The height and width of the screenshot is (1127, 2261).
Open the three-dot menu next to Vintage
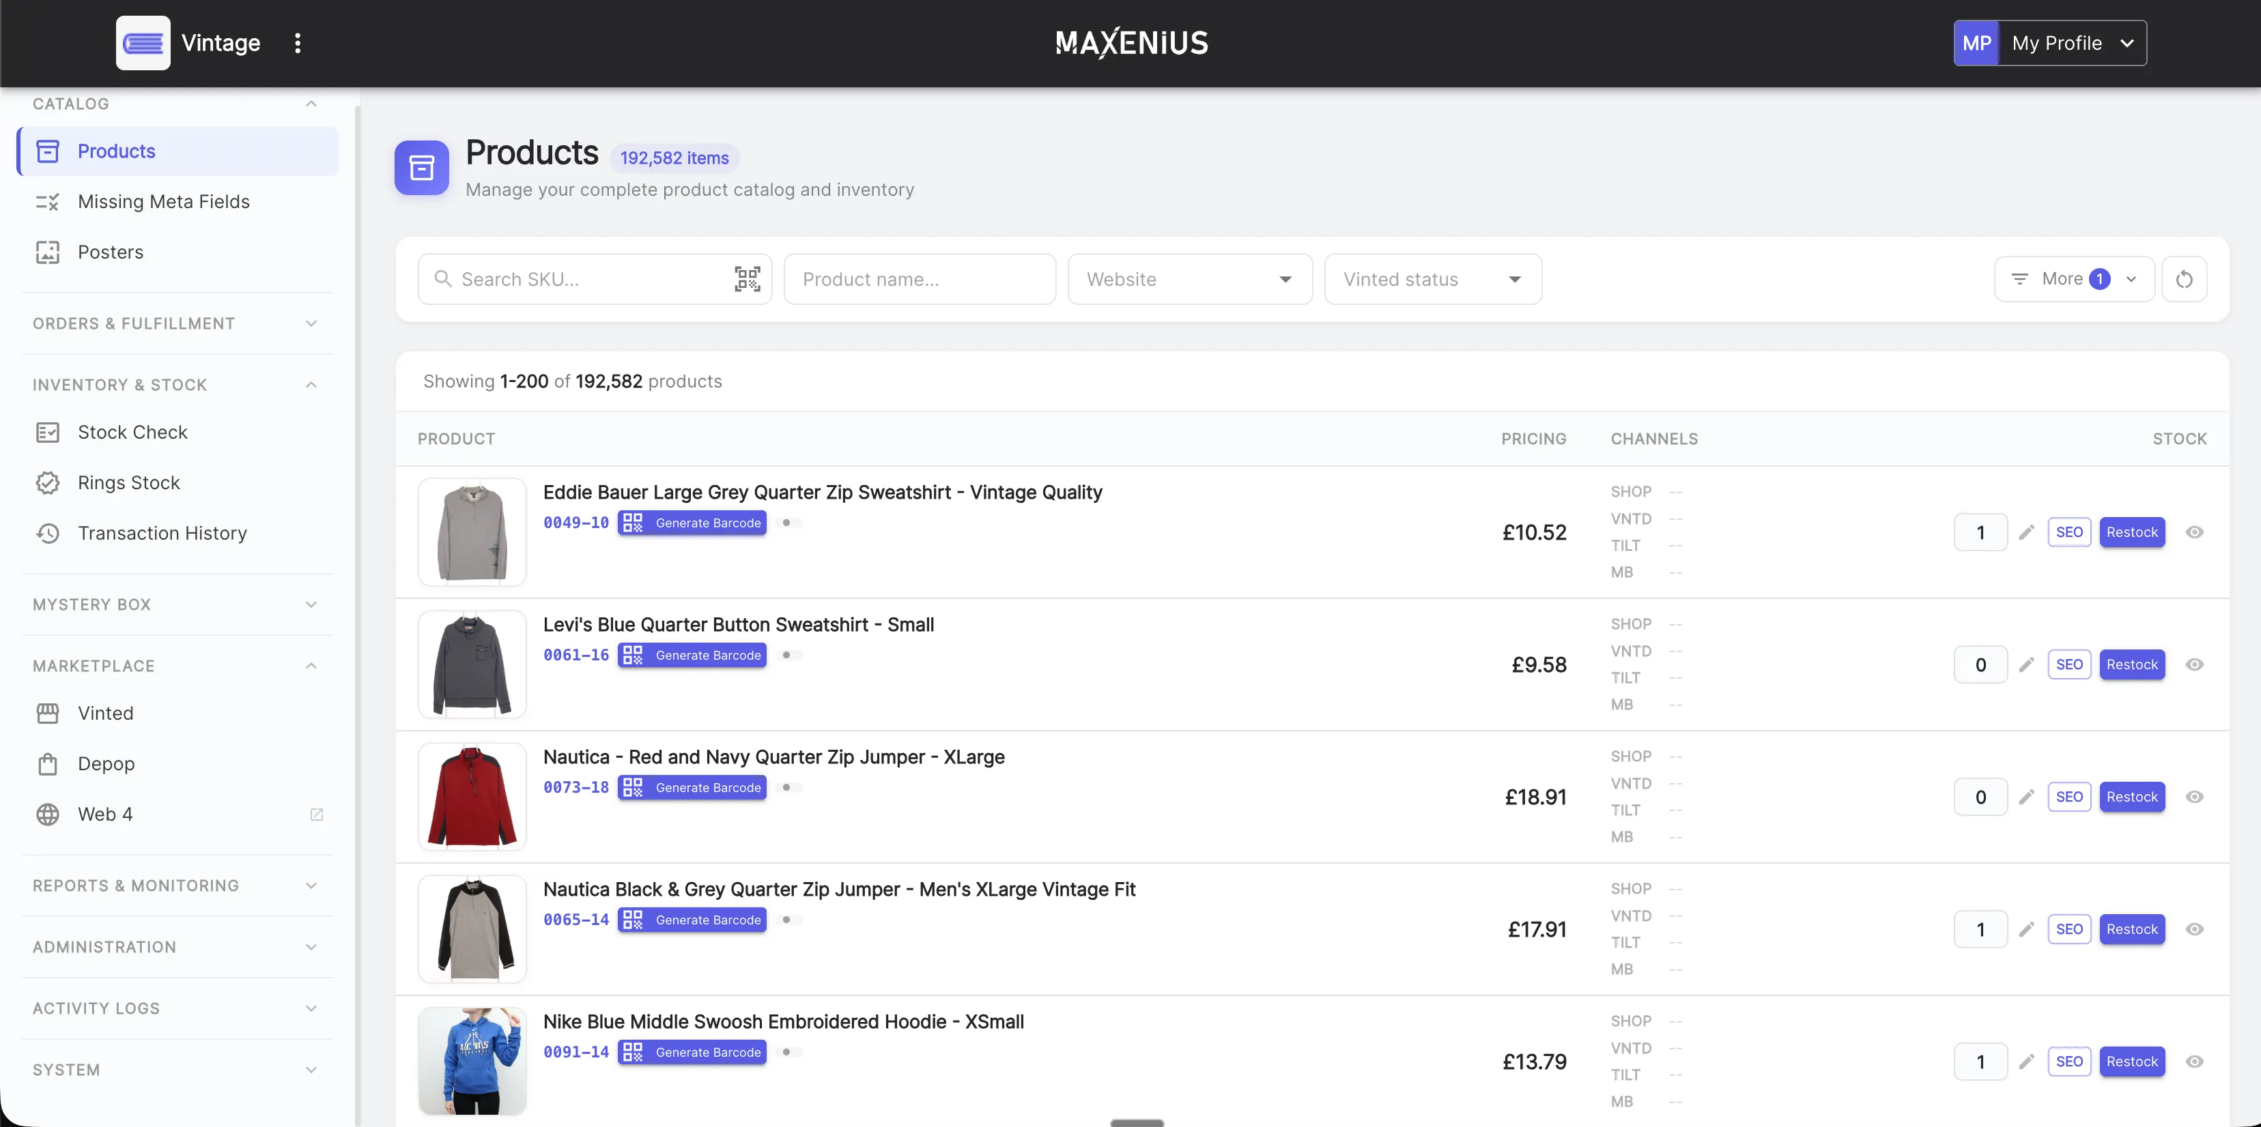(x=298, y=43)
